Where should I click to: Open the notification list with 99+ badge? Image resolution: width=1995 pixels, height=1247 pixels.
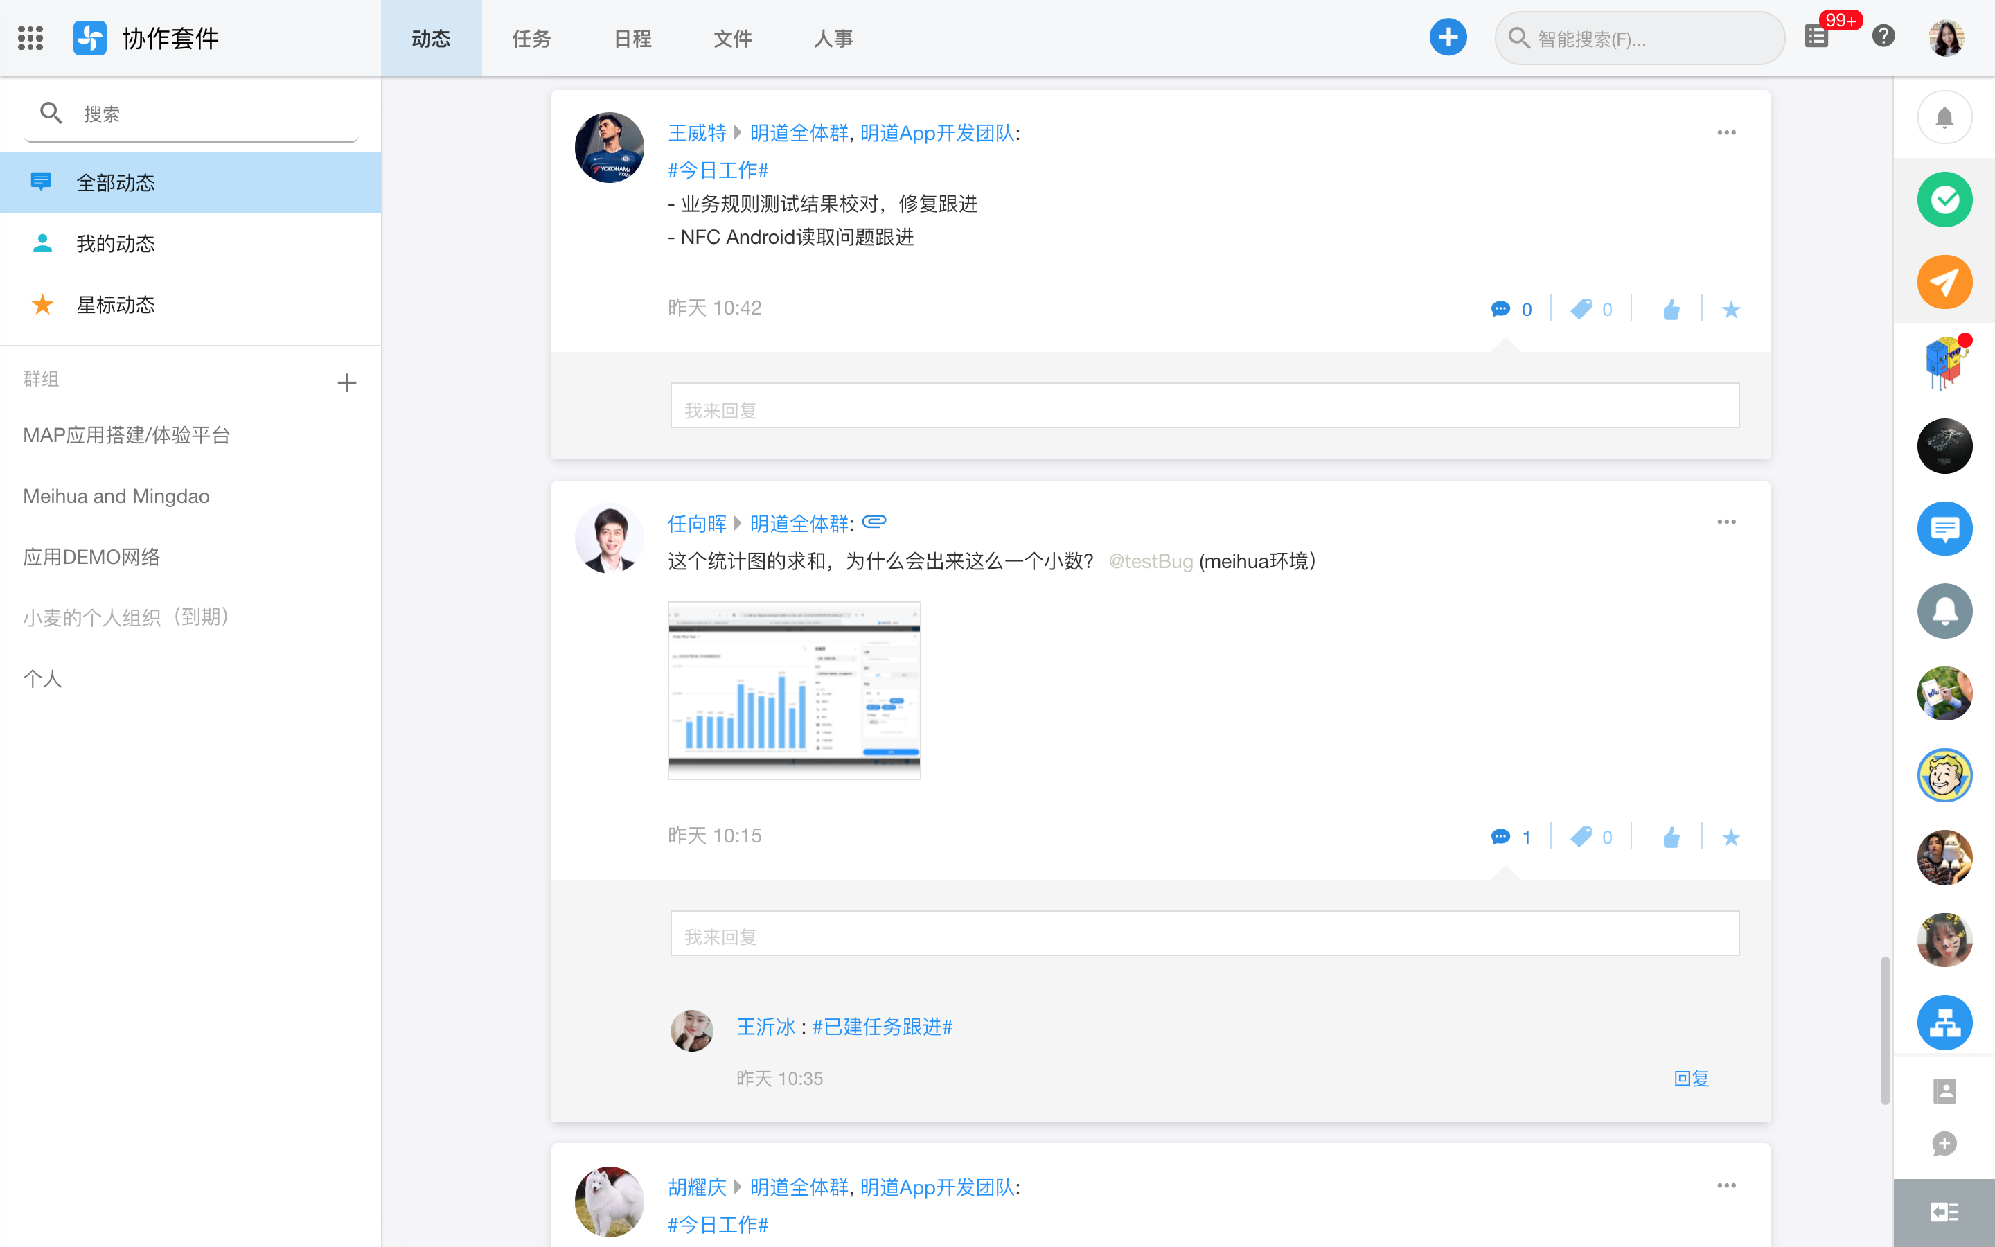coord(1816,36)
